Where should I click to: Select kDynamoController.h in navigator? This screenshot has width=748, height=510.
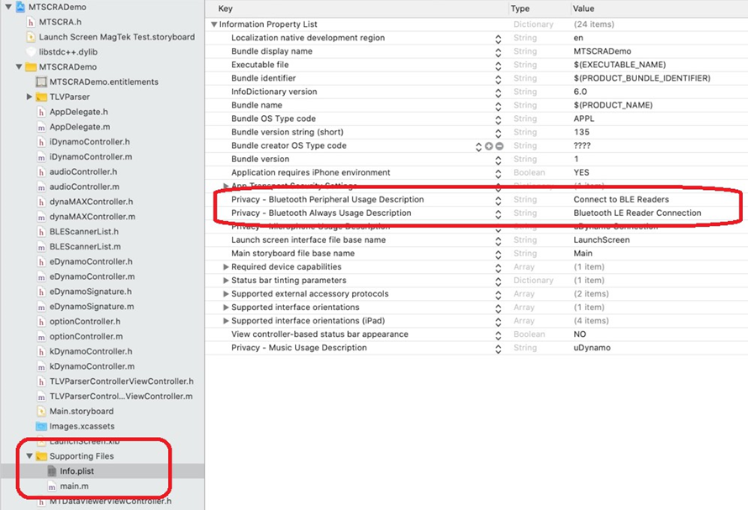point(91,351)
